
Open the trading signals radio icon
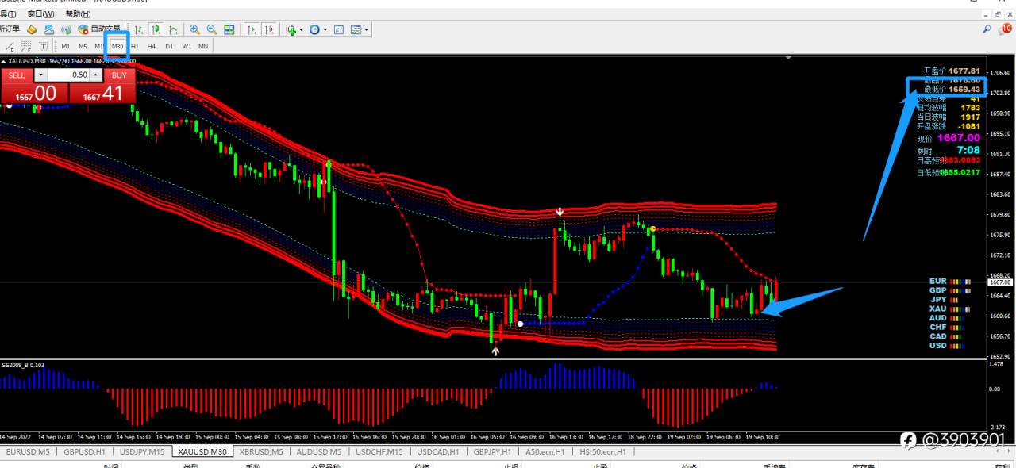67,29
